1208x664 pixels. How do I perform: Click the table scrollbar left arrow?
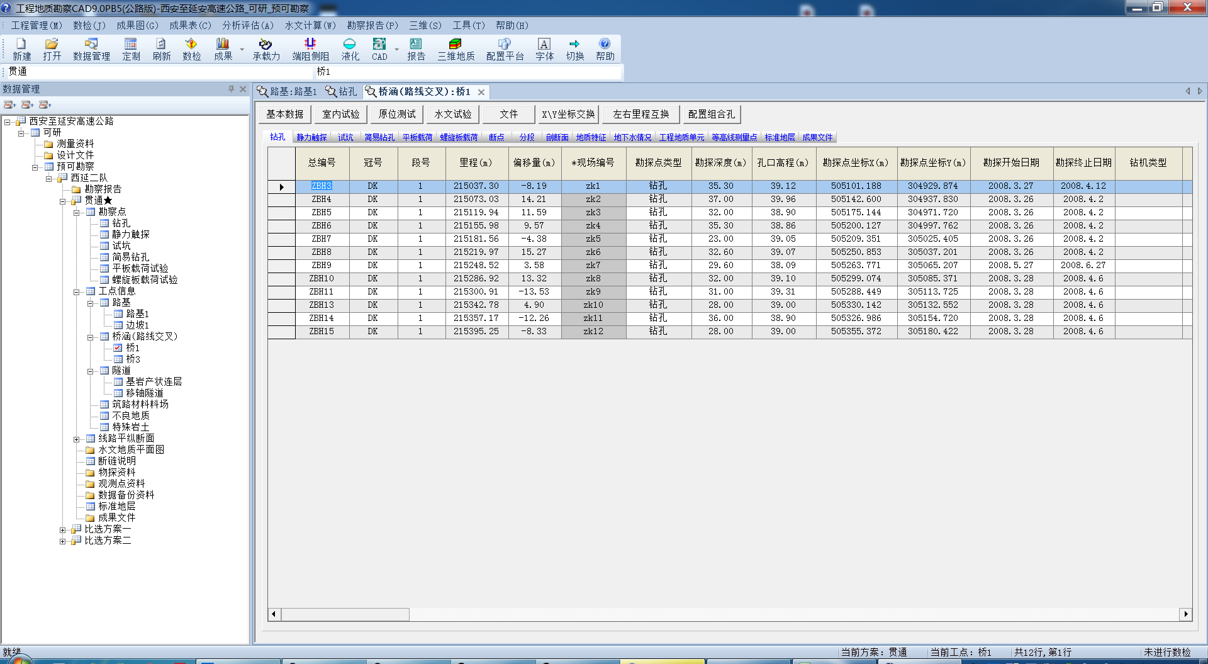click(x=274, y=614)
